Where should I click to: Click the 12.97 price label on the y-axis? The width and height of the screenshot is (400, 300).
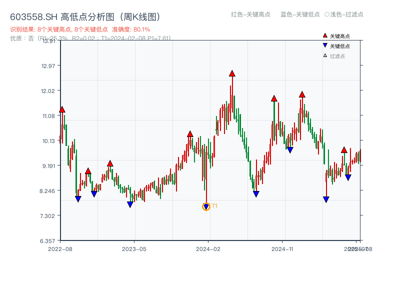tap(47, 65)
